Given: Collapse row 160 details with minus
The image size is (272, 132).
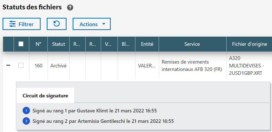Looking at the screenshot, I should click(8, 65).
